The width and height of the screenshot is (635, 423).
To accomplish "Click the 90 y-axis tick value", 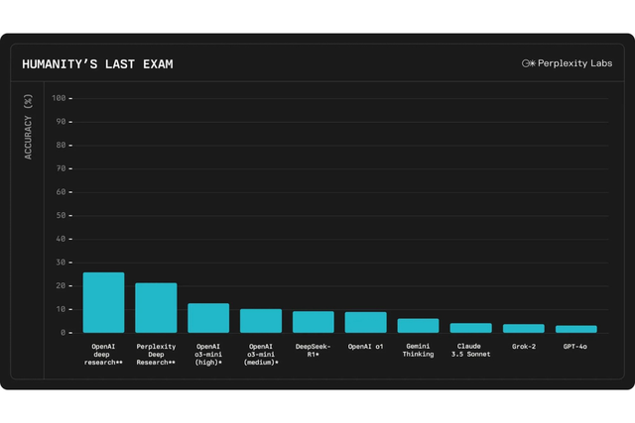I will click(61, 122).
